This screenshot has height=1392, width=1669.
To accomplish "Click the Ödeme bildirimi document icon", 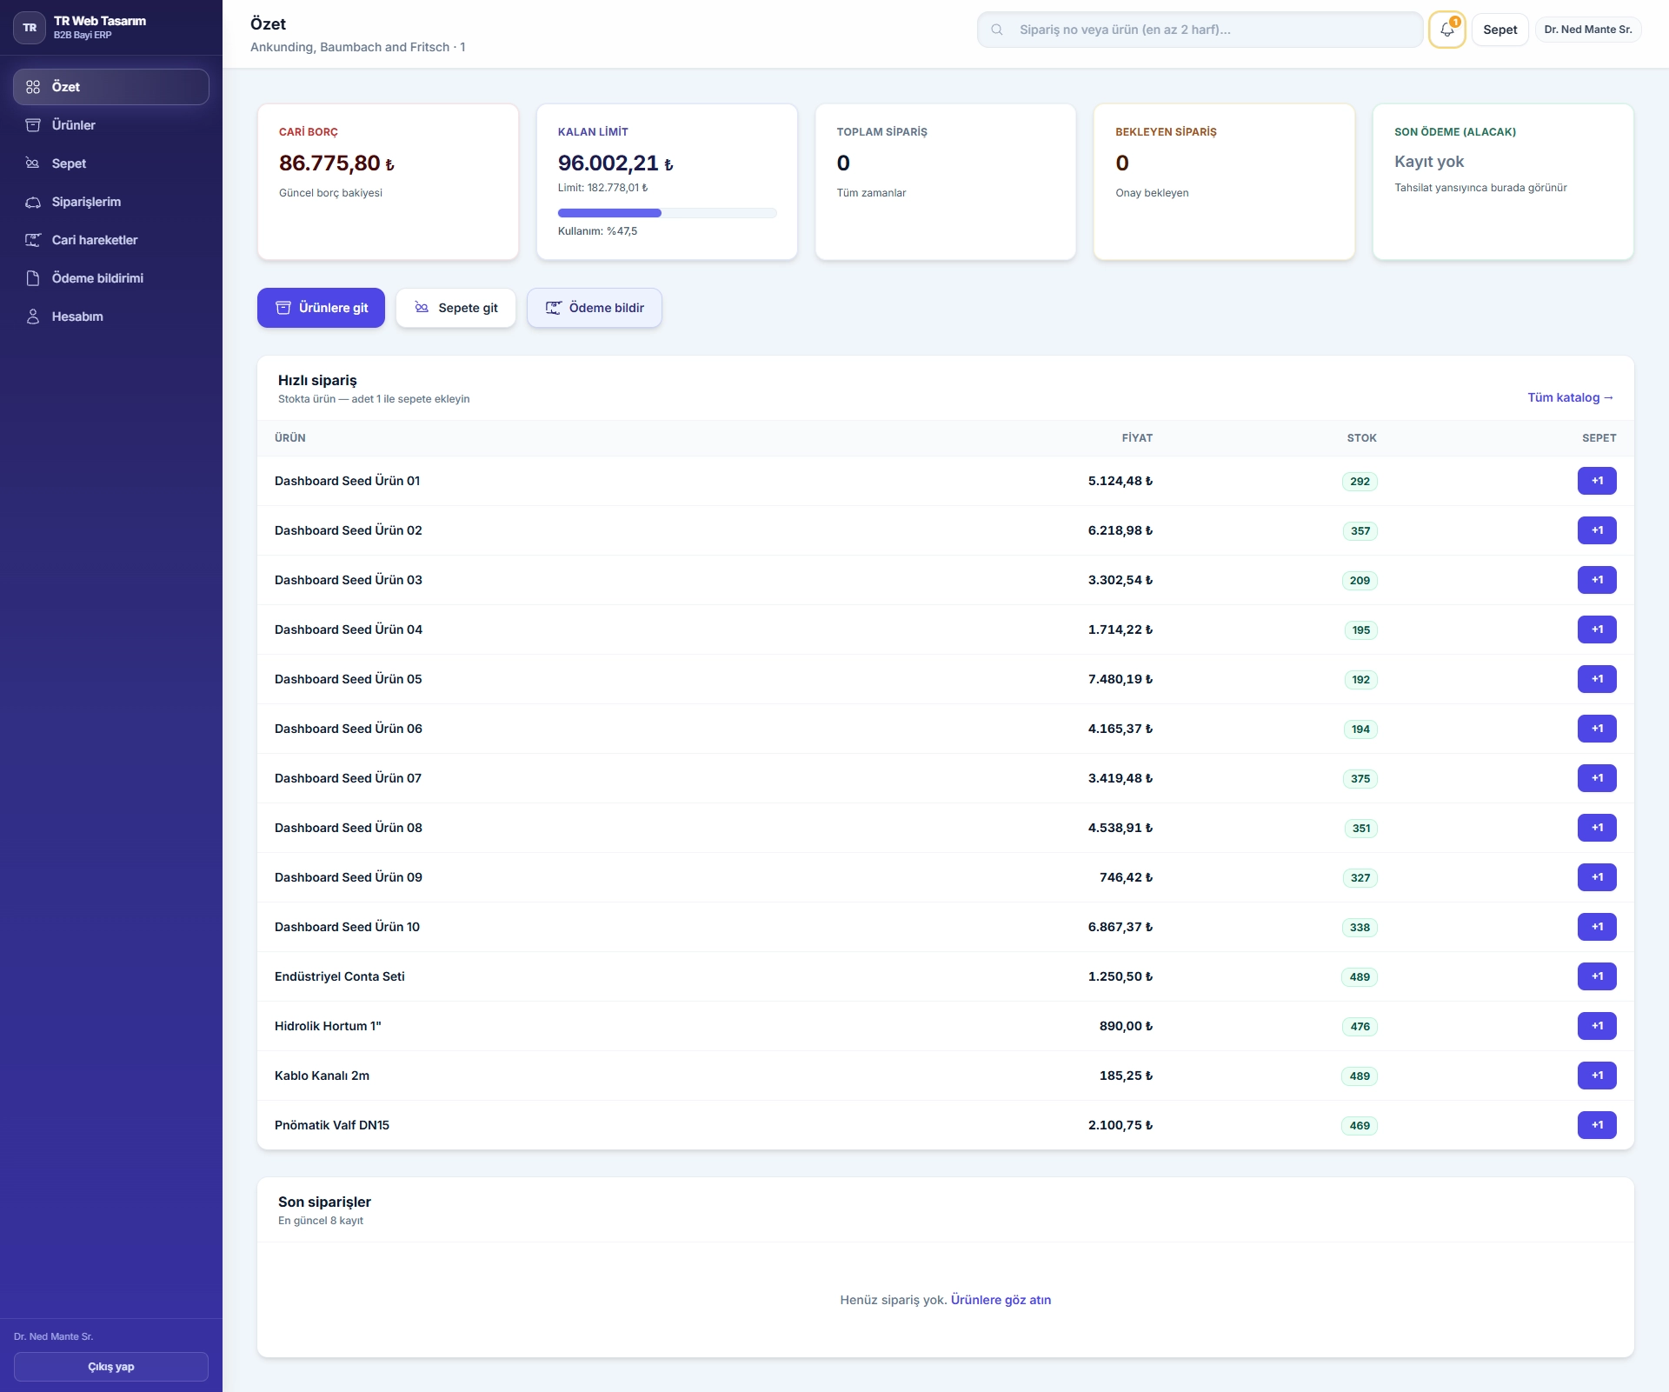I will 33,278.
